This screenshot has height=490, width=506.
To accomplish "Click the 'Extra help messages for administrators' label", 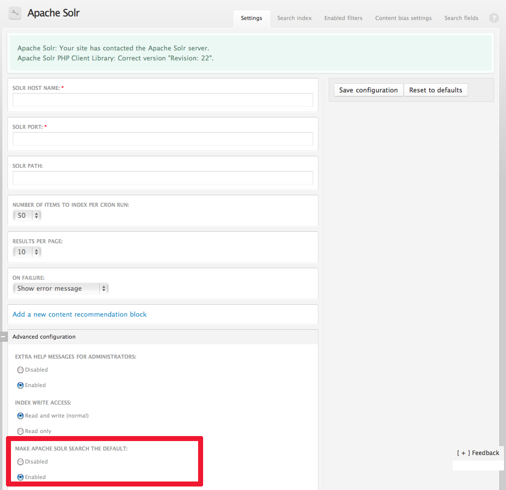I will point(75,357).
